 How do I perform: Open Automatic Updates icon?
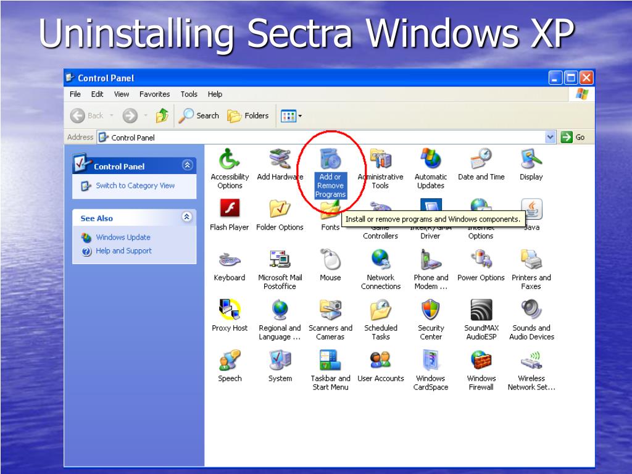(x=430, y=159)
